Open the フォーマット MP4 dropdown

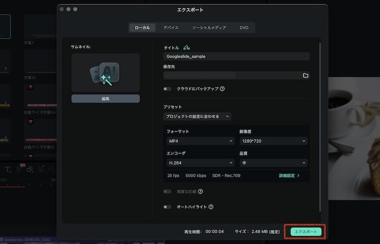tap(200, 141)
